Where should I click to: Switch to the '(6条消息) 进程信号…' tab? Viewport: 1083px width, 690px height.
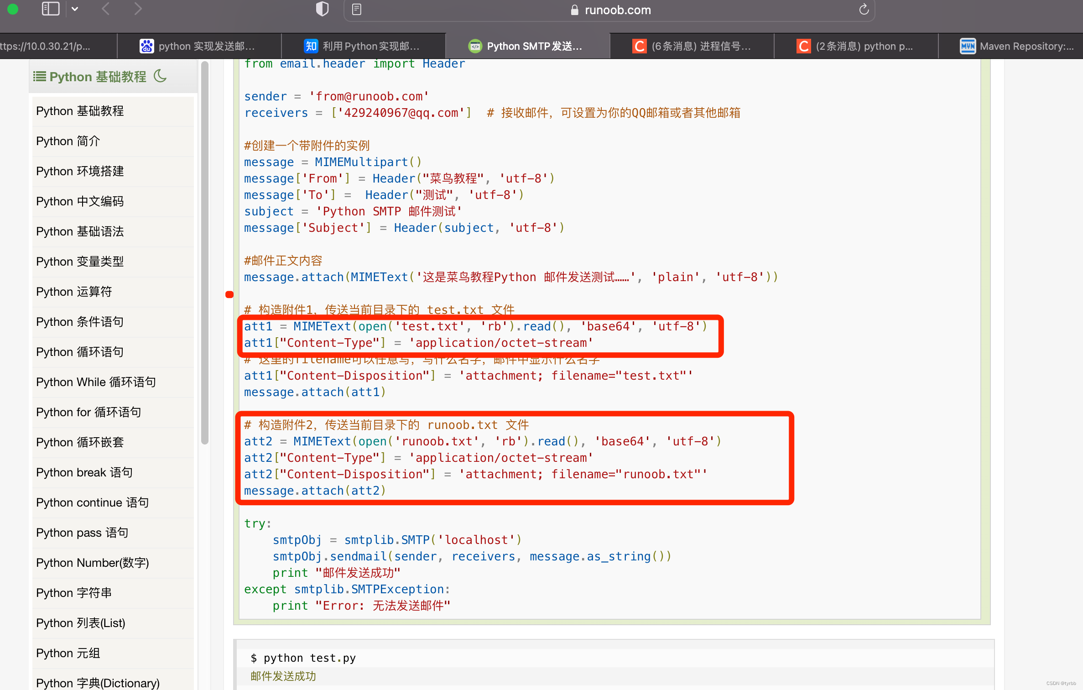[x=692, y=46]
